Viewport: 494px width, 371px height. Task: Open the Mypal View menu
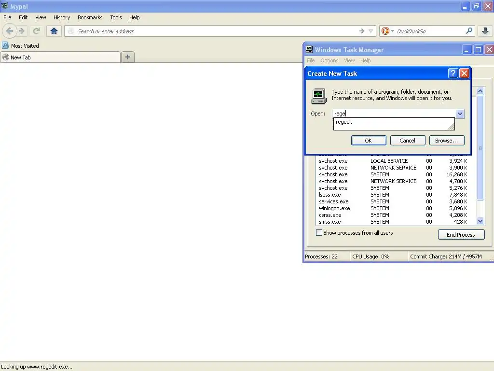41,17
